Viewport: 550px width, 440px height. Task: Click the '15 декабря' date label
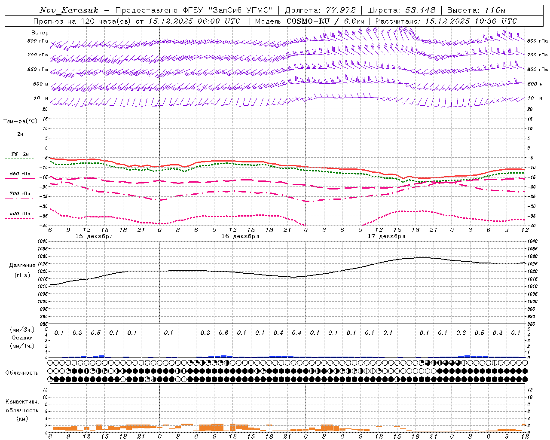click(94, 236)
